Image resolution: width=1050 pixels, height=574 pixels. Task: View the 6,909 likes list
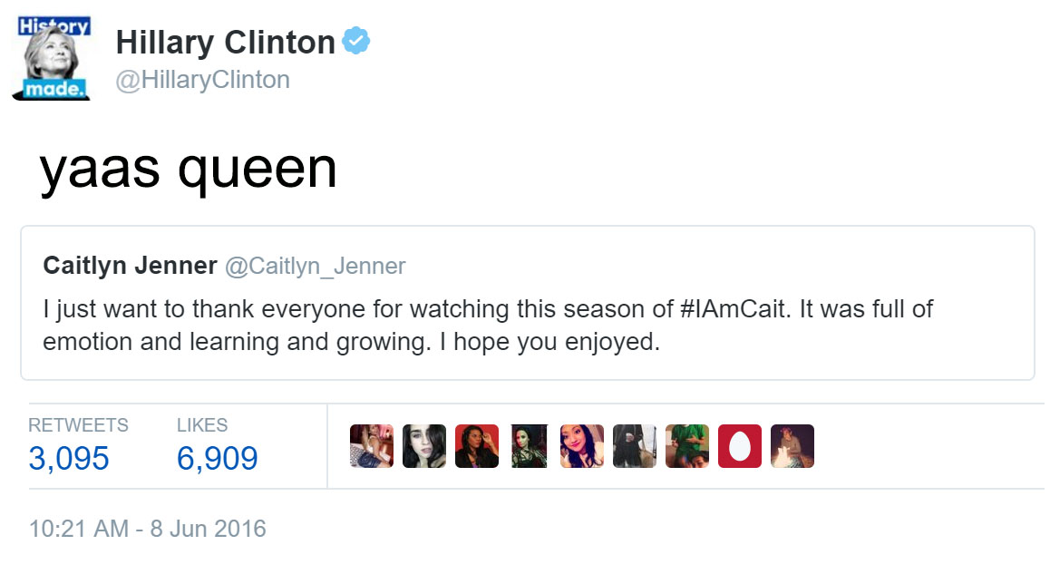coord(218,458)
